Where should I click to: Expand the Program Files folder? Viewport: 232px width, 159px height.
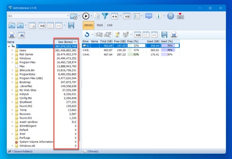pyautogui.click(x=13, y=62)
